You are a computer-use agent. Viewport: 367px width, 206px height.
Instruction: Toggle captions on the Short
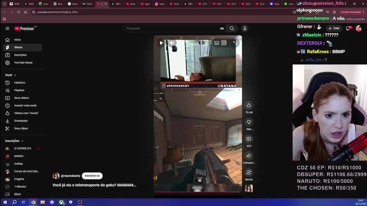pyautogui.click(x=217, y=43)
